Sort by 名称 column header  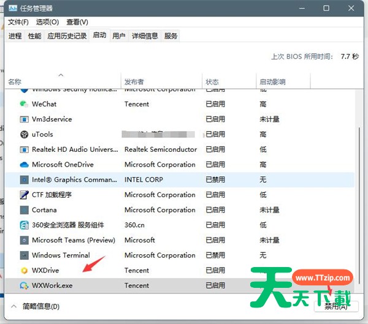pos(15,81)
